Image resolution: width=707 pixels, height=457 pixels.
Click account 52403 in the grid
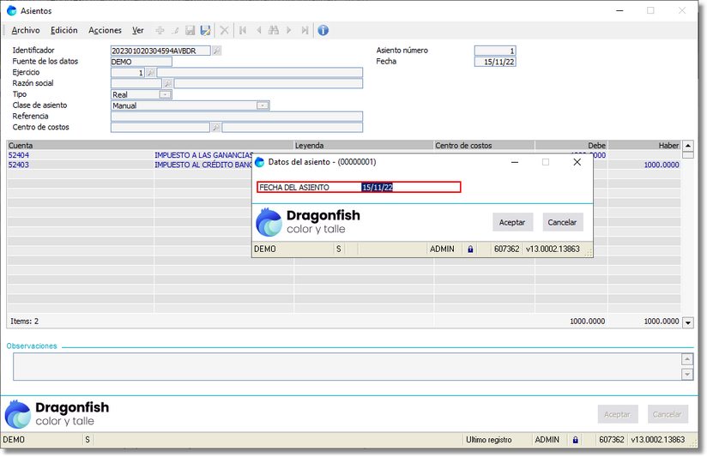coord(19,165)
